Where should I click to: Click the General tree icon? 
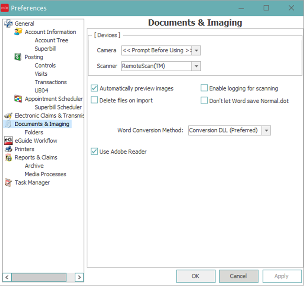pos(8,23)
